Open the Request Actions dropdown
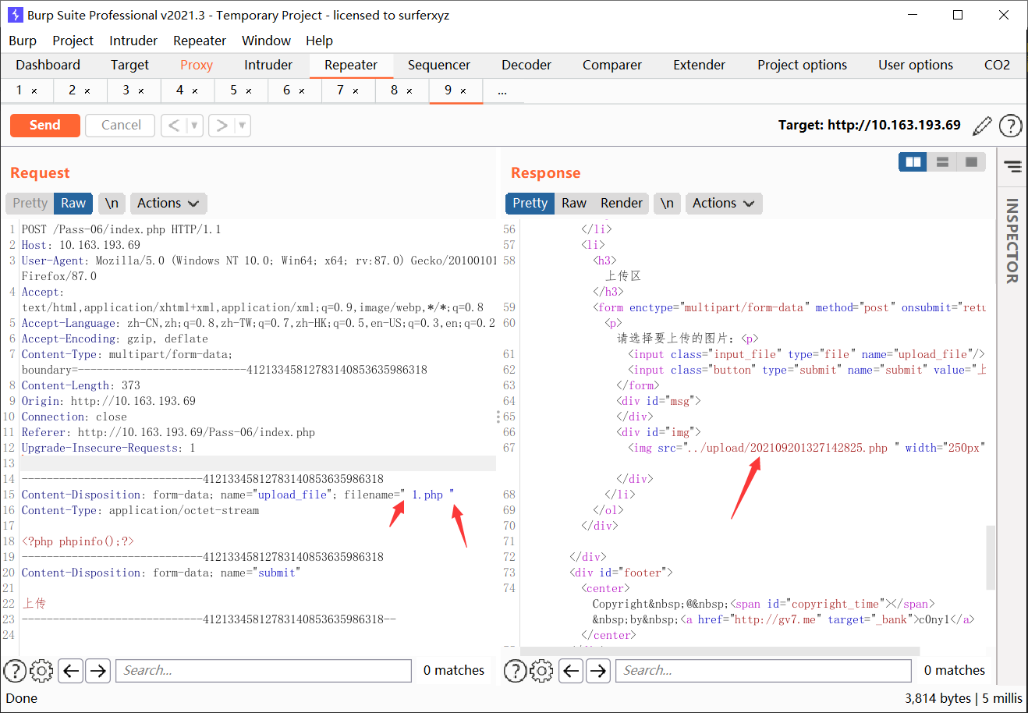This screenshot has height=713, width=1028. (168, 203)
